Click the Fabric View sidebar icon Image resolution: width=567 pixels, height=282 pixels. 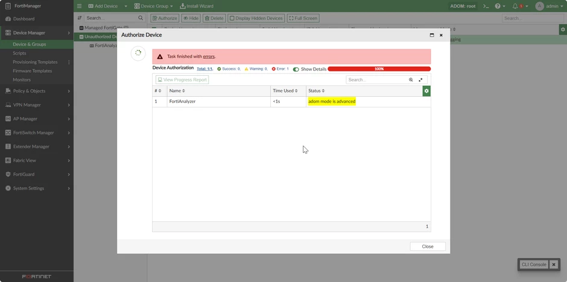pyautogui.click(x=8, y=161)
